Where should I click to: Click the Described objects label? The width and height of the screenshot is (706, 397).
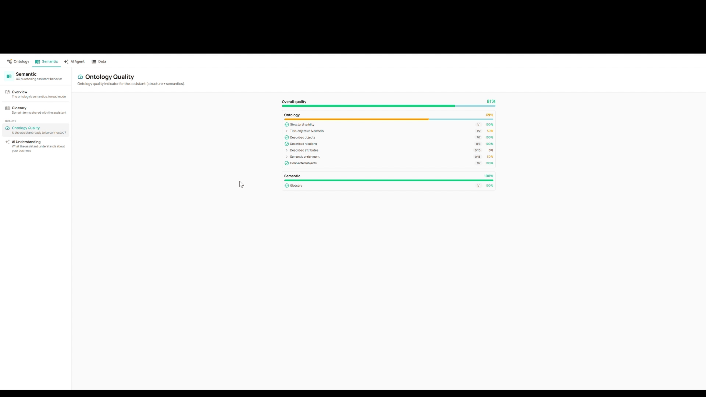tap(303, 137)
